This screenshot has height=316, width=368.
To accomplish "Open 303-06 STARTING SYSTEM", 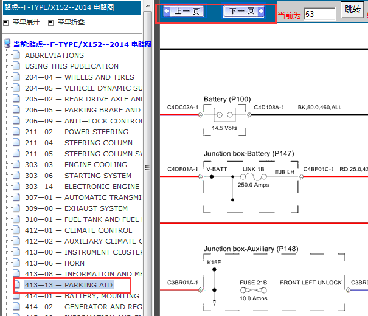I will (x=78, y=176).
